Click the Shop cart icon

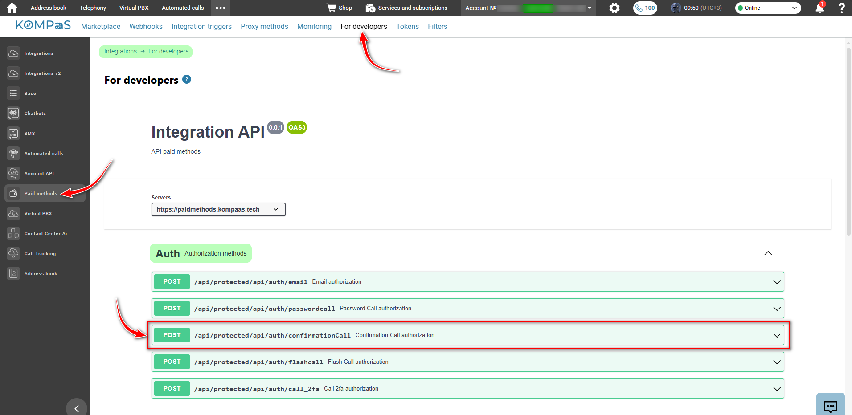(331, 8)
